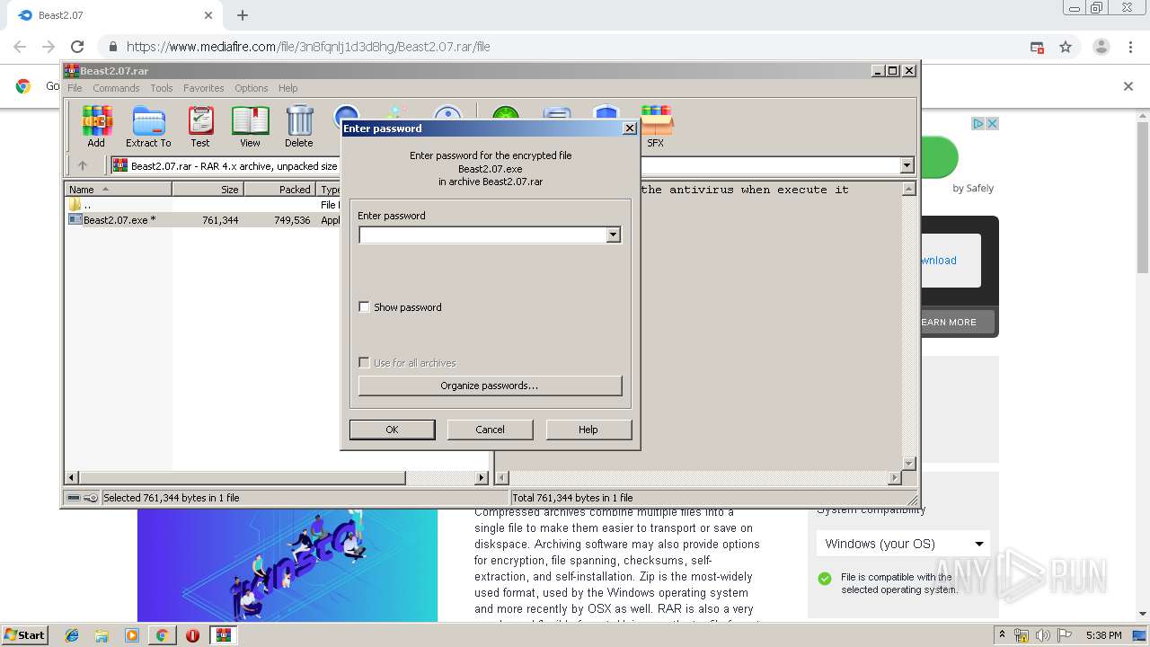The image size is (1150, 647).
Task: Click the disabled Use for all archives checkbox
Action: pyautogui.click(x=364, y=363)
